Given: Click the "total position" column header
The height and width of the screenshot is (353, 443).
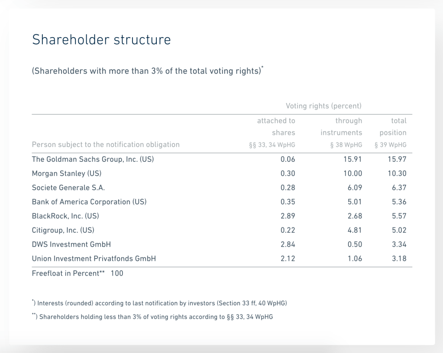Looking at the screenshot, I should 393,127.
